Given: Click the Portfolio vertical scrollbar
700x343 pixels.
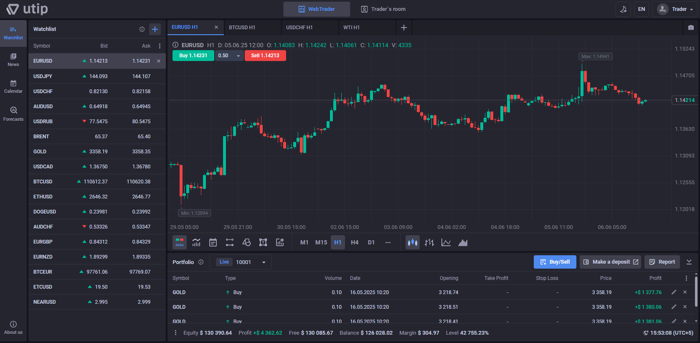Looking at the screenshot, I should [696, 291].
